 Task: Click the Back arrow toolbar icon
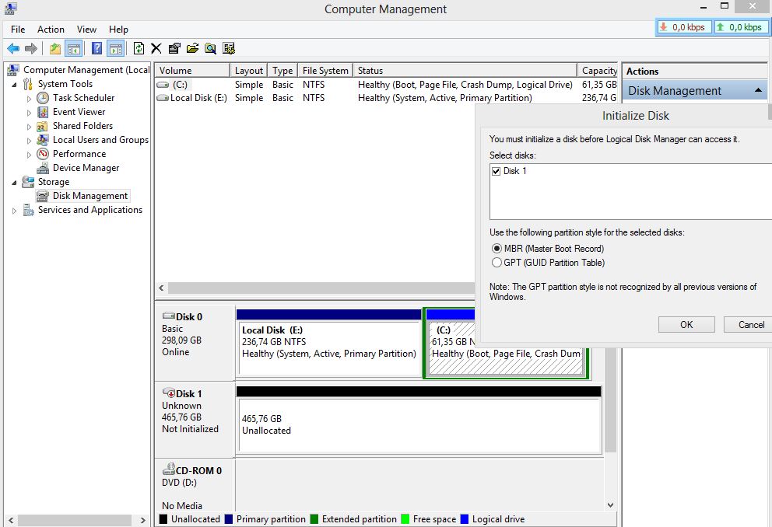coord(13,48)
